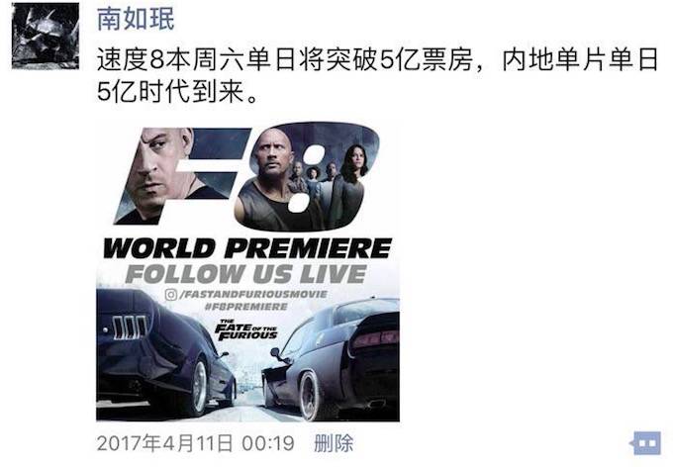
Task: Click The Fate of the Furious logo
Action: 245,330
